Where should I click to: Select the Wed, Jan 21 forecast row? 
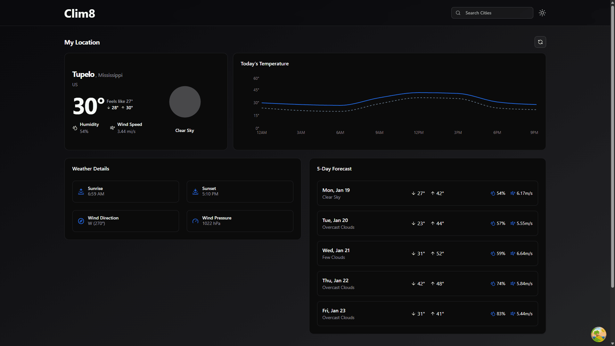tap(427, 253)
